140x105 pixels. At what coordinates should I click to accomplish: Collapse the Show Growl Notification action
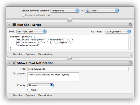(x=9, y=63)
